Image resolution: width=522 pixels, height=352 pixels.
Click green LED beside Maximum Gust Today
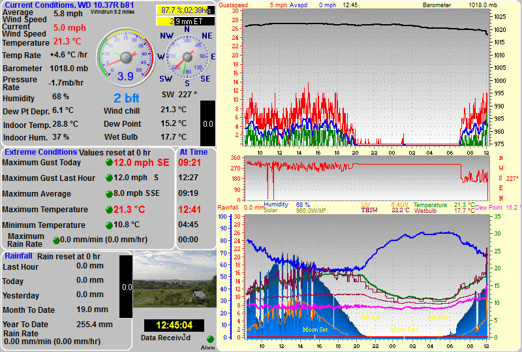click(109, 163)
